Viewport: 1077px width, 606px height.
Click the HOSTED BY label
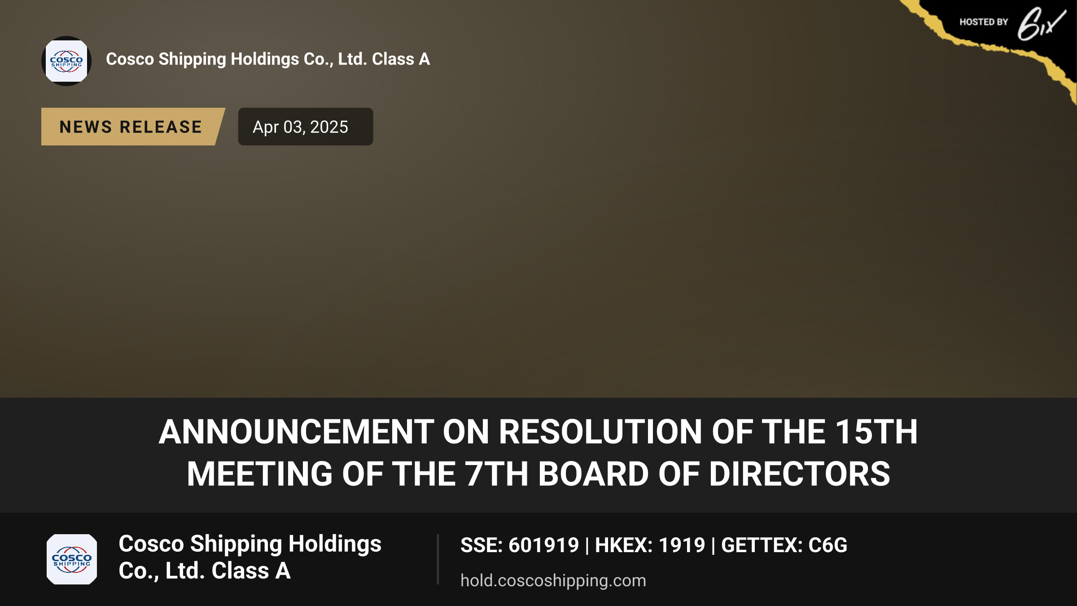click(984, 22)
